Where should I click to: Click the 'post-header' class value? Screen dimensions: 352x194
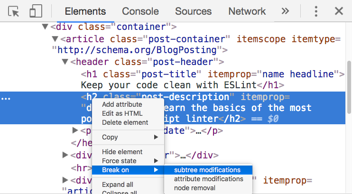[183, 62]
